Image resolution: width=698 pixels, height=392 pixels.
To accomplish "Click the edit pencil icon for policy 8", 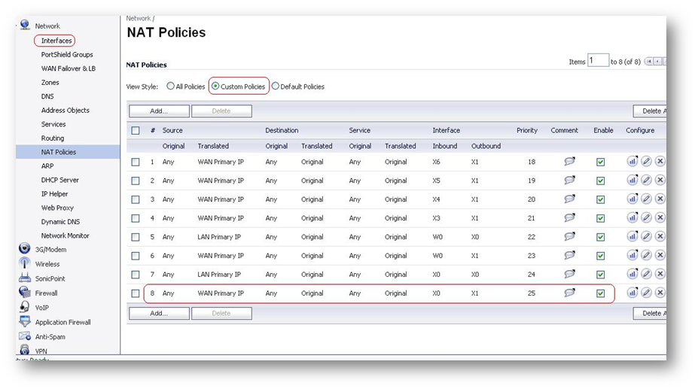I will coord(646,293).
